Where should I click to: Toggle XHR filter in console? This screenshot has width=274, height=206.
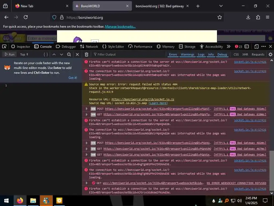245,54
